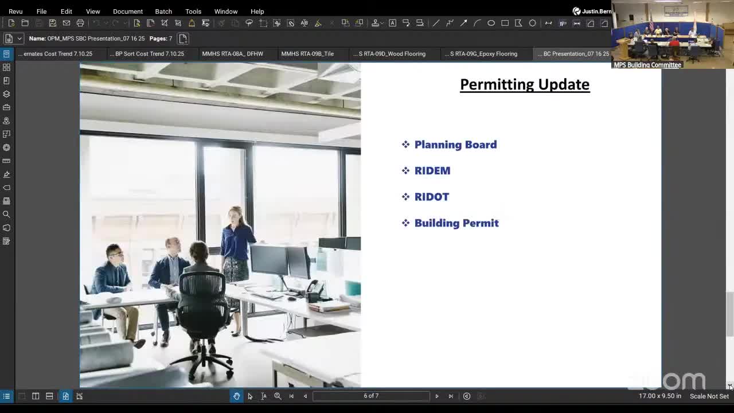This screenshot has width=734, height=413.
Task: Switch to the MMHS RTA-09B_Tile tab
Action: pos(307,54)
